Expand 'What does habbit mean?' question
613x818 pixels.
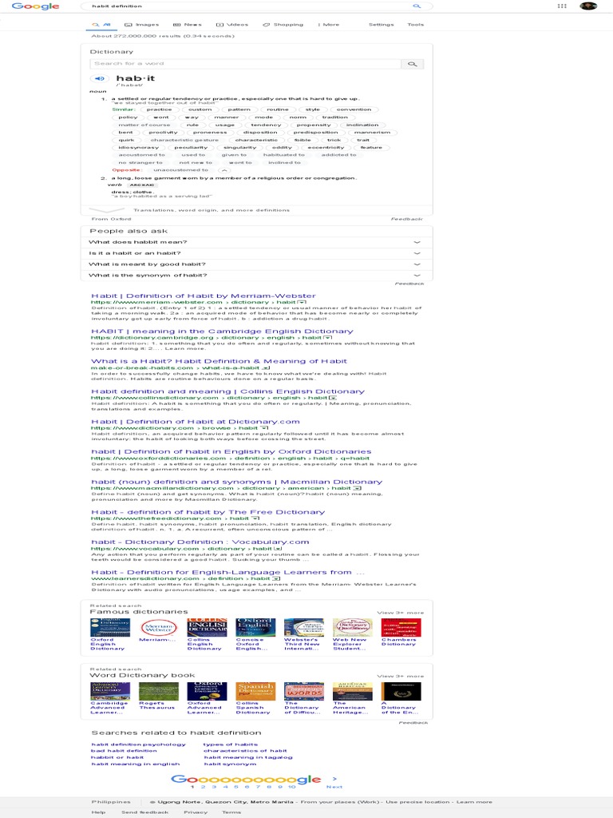coord(256,242)
